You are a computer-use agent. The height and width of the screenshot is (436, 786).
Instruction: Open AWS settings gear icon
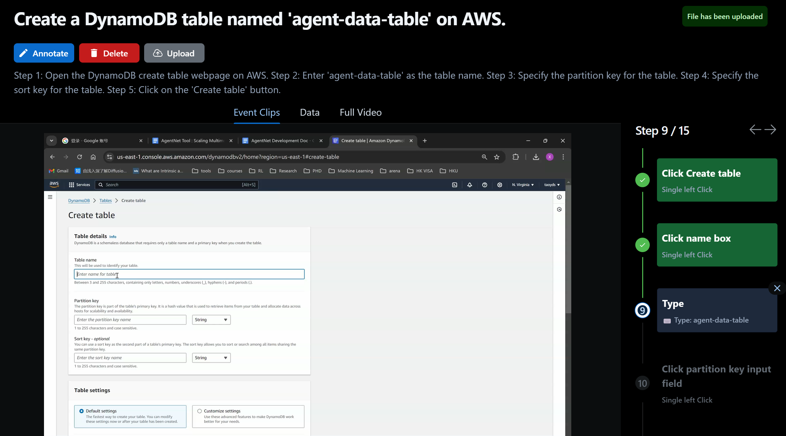[500, 185]
